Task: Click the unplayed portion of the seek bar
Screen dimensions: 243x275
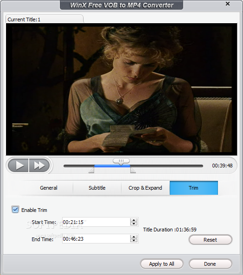Action: (166, 166)
